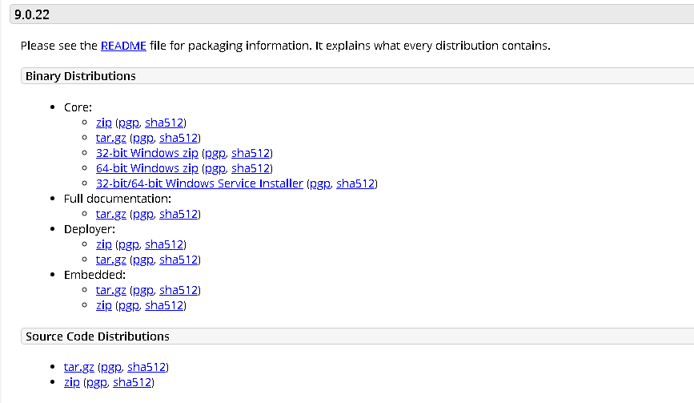Download Full documentation tar.gz
The image size is (694, 403).
pyautogui.click(x=111, y=214)
